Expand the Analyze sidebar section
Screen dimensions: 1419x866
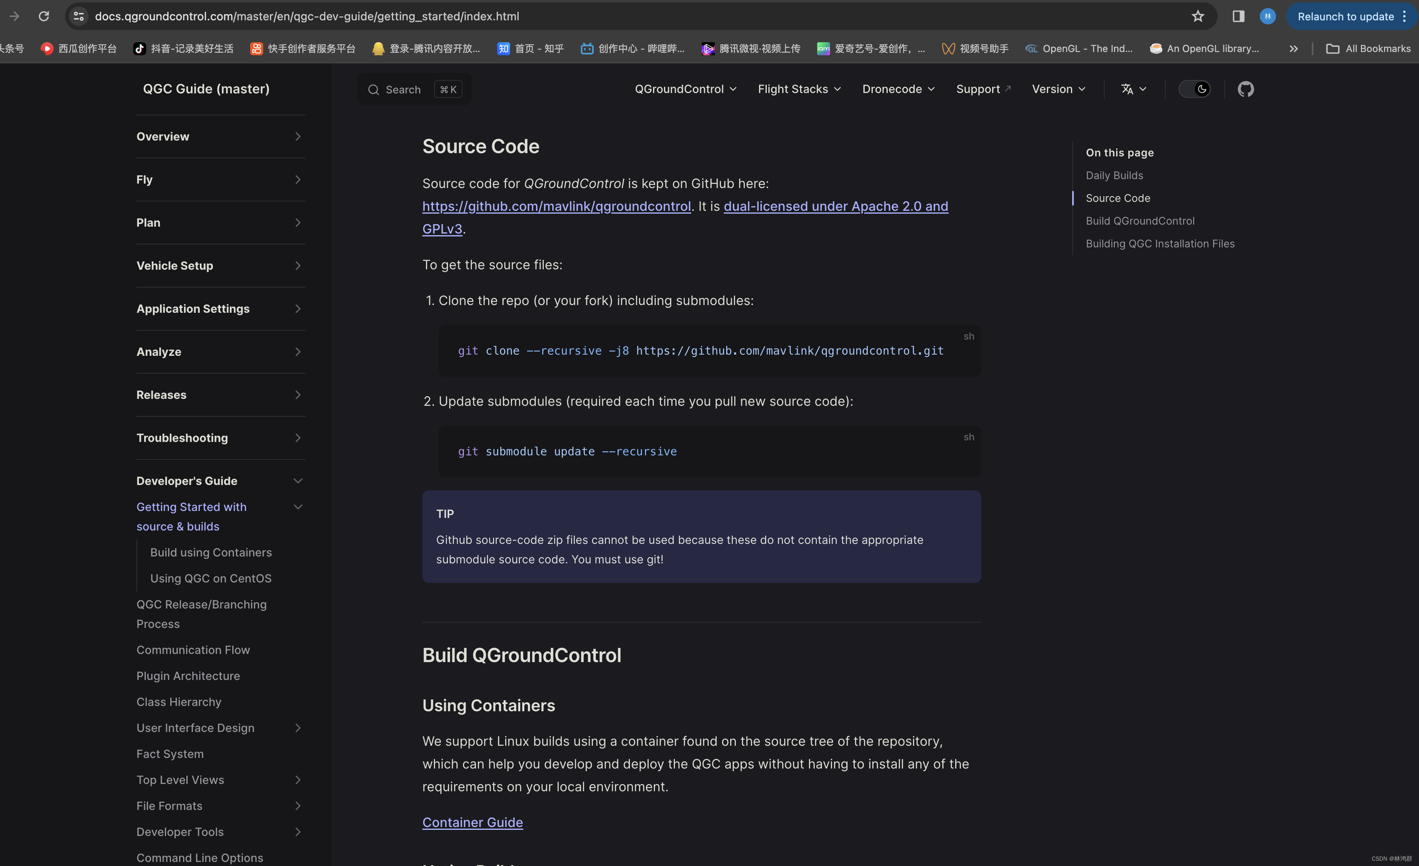pyautogui.click(x=221, y=352)
